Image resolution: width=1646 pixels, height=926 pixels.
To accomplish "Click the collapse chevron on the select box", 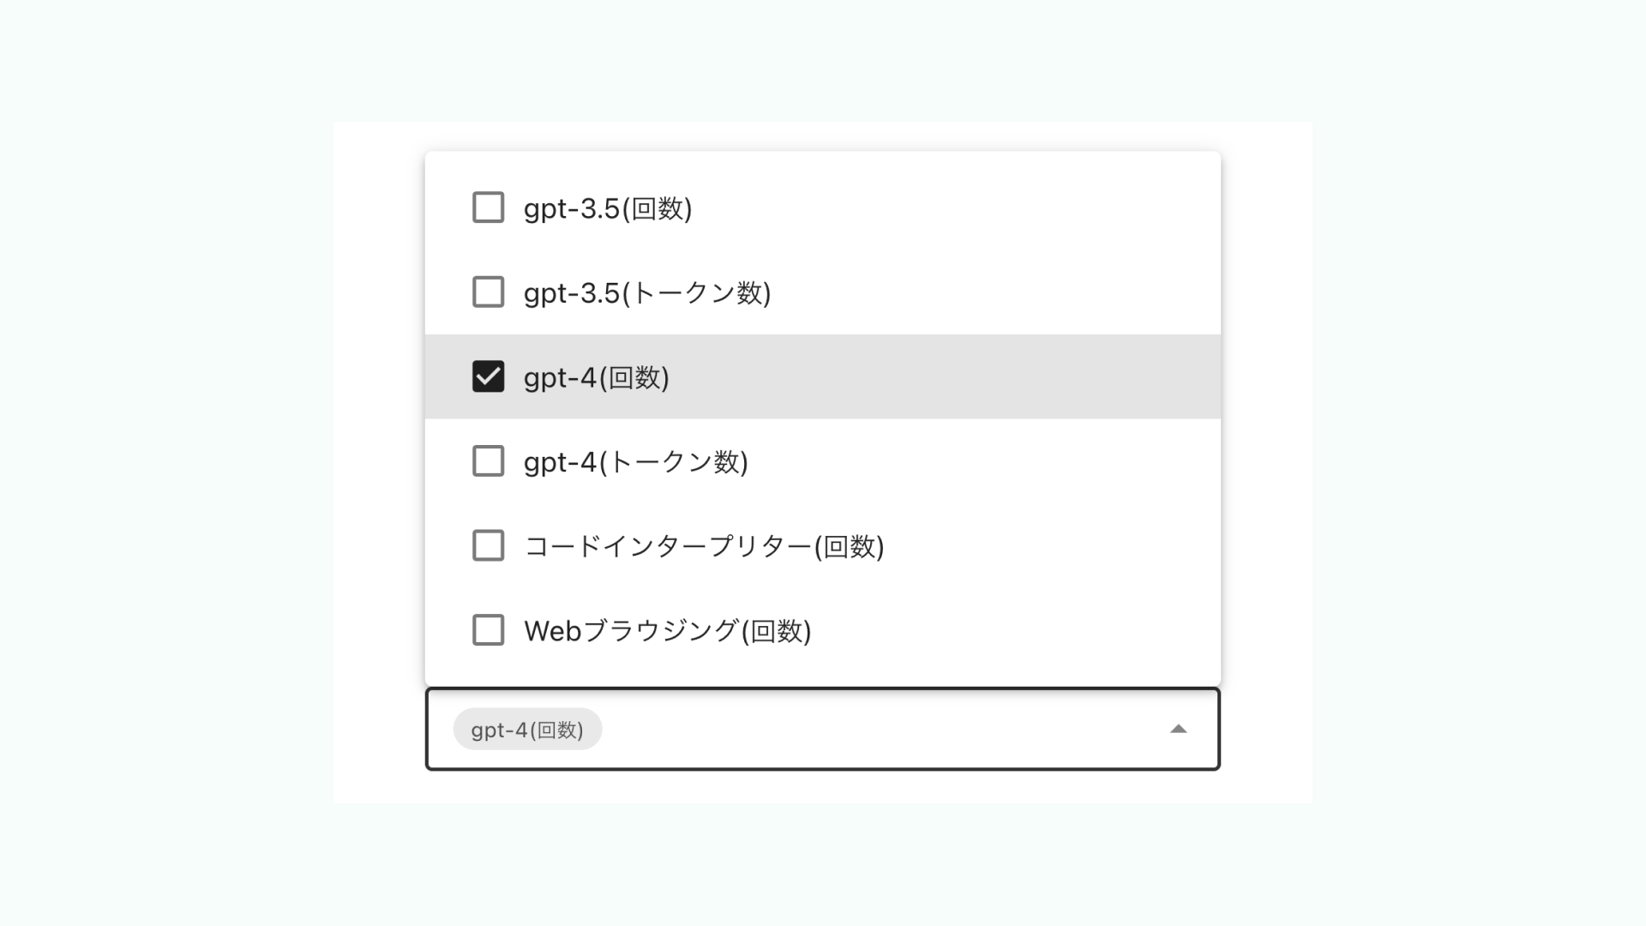I will (1180, 729).
